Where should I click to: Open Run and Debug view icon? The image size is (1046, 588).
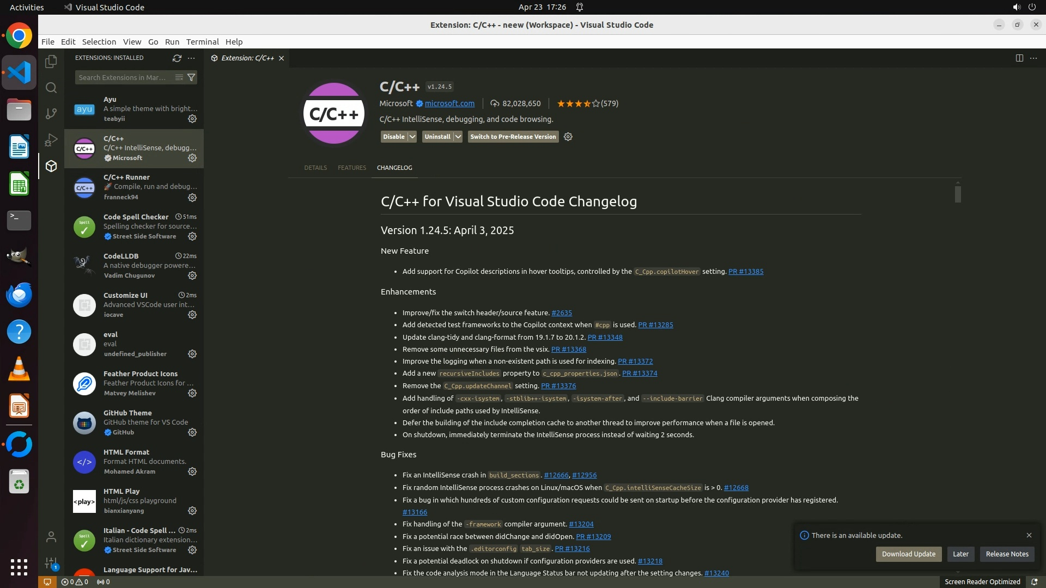click(x=51, y=140)
